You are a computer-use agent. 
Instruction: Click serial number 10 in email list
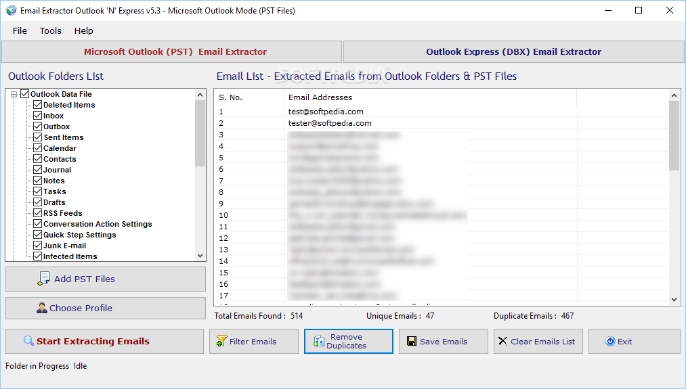[x=223, y=215]
